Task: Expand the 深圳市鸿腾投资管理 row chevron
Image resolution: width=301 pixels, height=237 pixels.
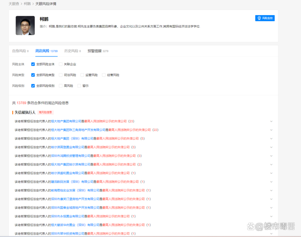Action: coord(271,156)
